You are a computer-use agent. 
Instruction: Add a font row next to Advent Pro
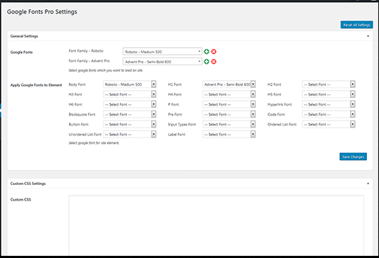[x=207, y=62]
